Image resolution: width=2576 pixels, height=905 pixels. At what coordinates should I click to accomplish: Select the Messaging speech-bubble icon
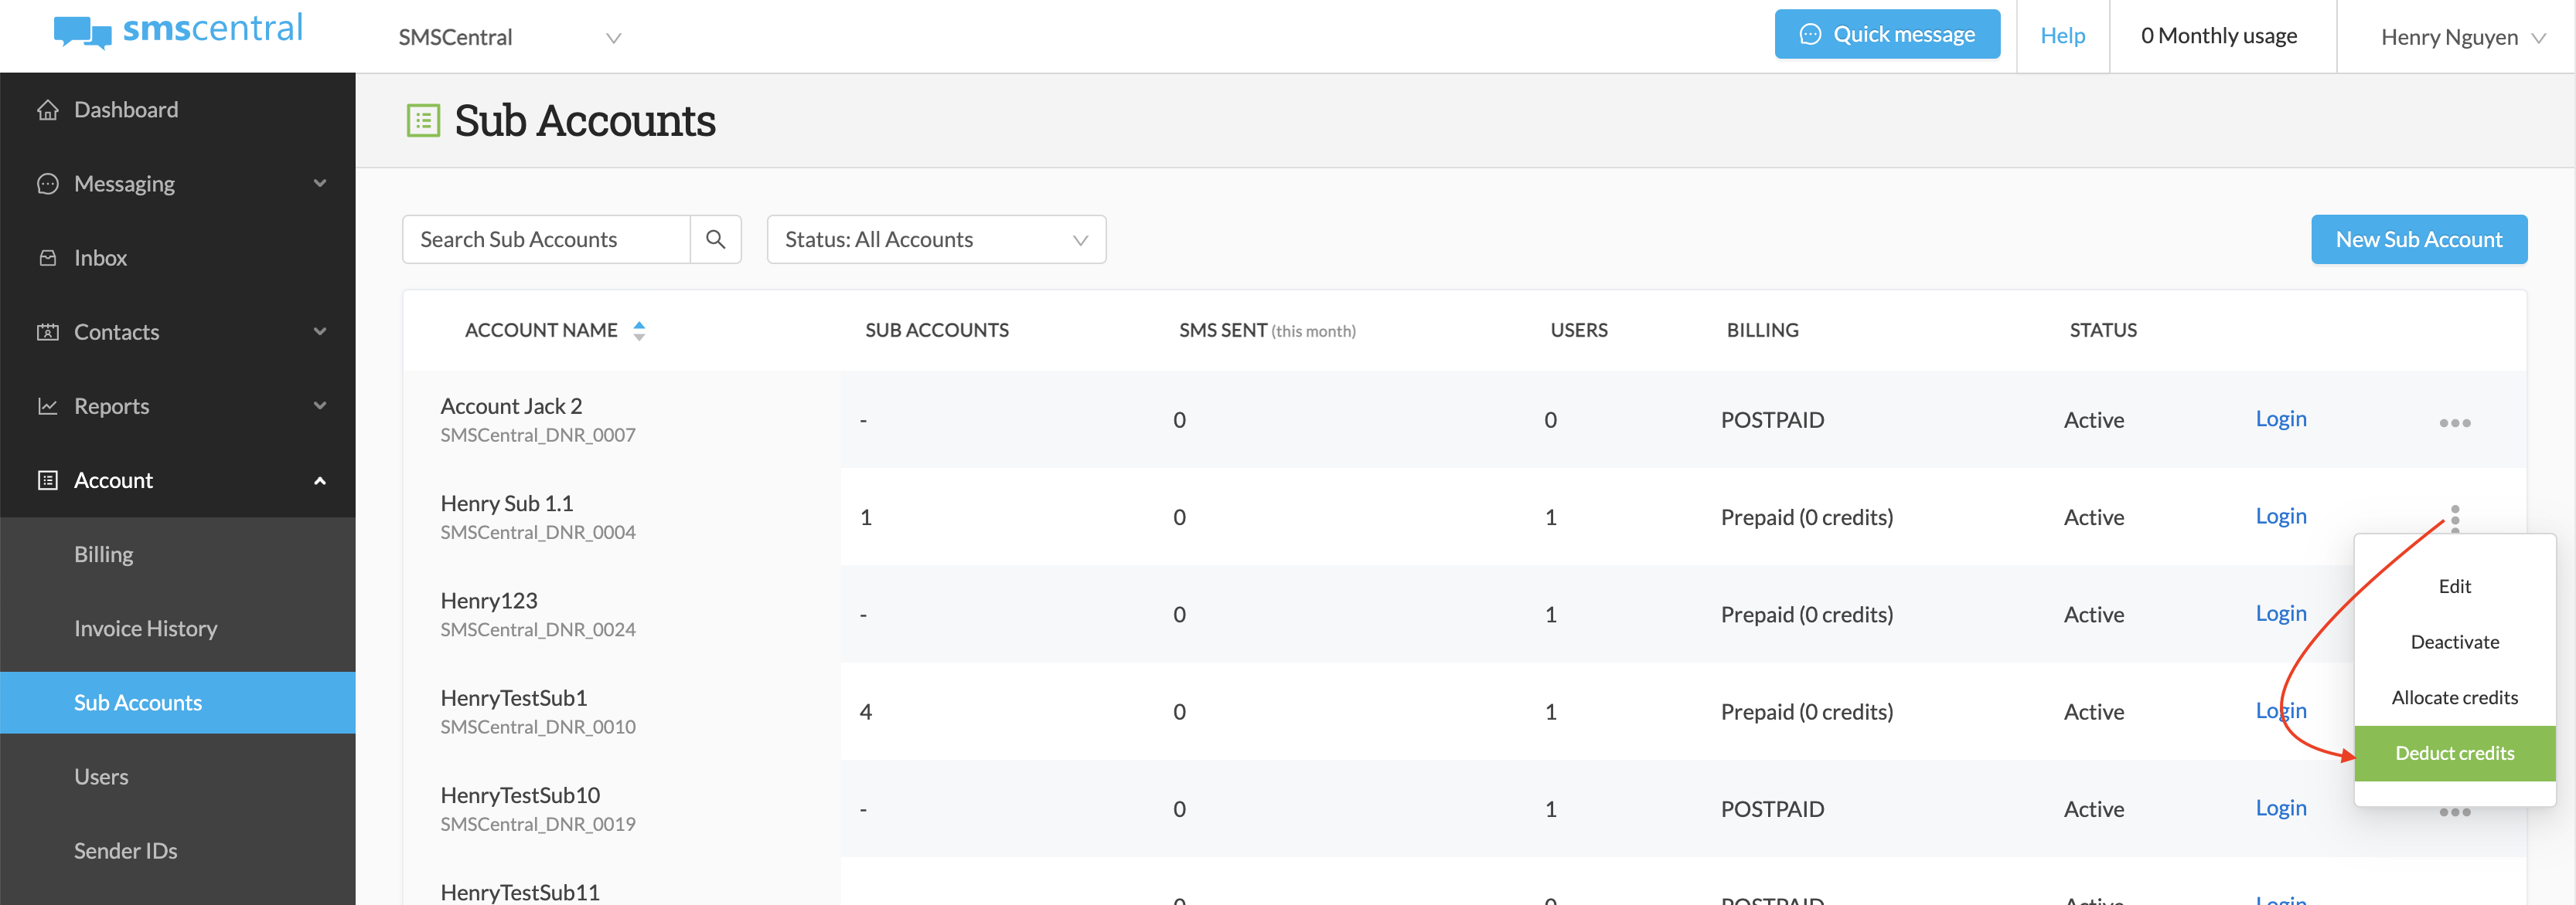(48, 183)
